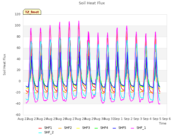Click the blue SHF5 legend swatch
The width and height of the screenshot is (184, 138).
click(114, 128)
